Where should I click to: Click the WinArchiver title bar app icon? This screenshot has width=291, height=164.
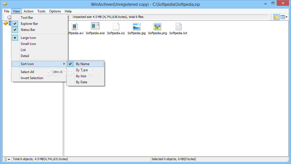5,4
